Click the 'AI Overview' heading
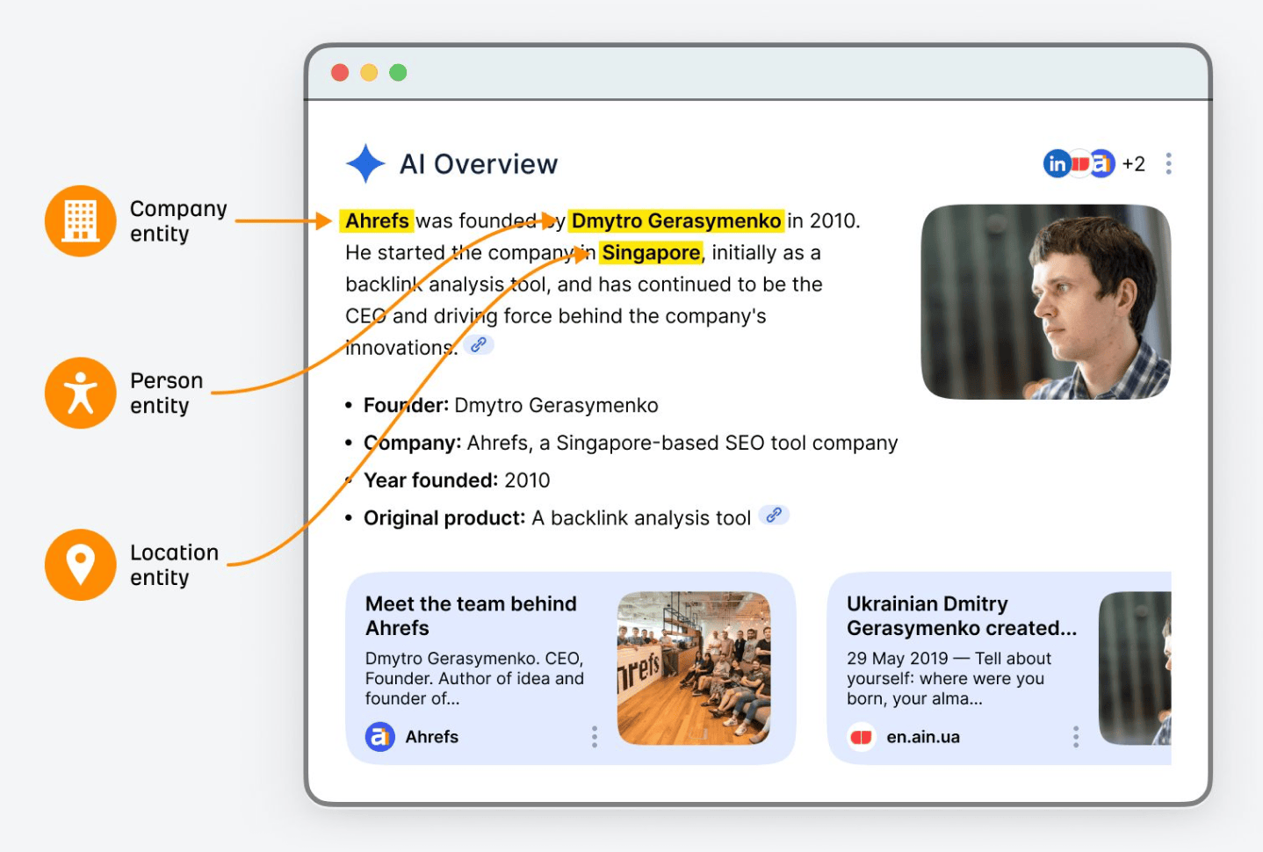1263x852 pixels. click(479, 164)
